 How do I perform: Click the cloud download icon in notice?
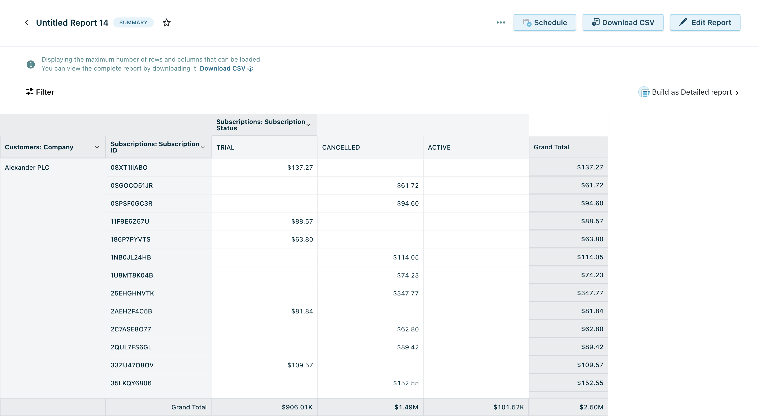coord(250,69)
